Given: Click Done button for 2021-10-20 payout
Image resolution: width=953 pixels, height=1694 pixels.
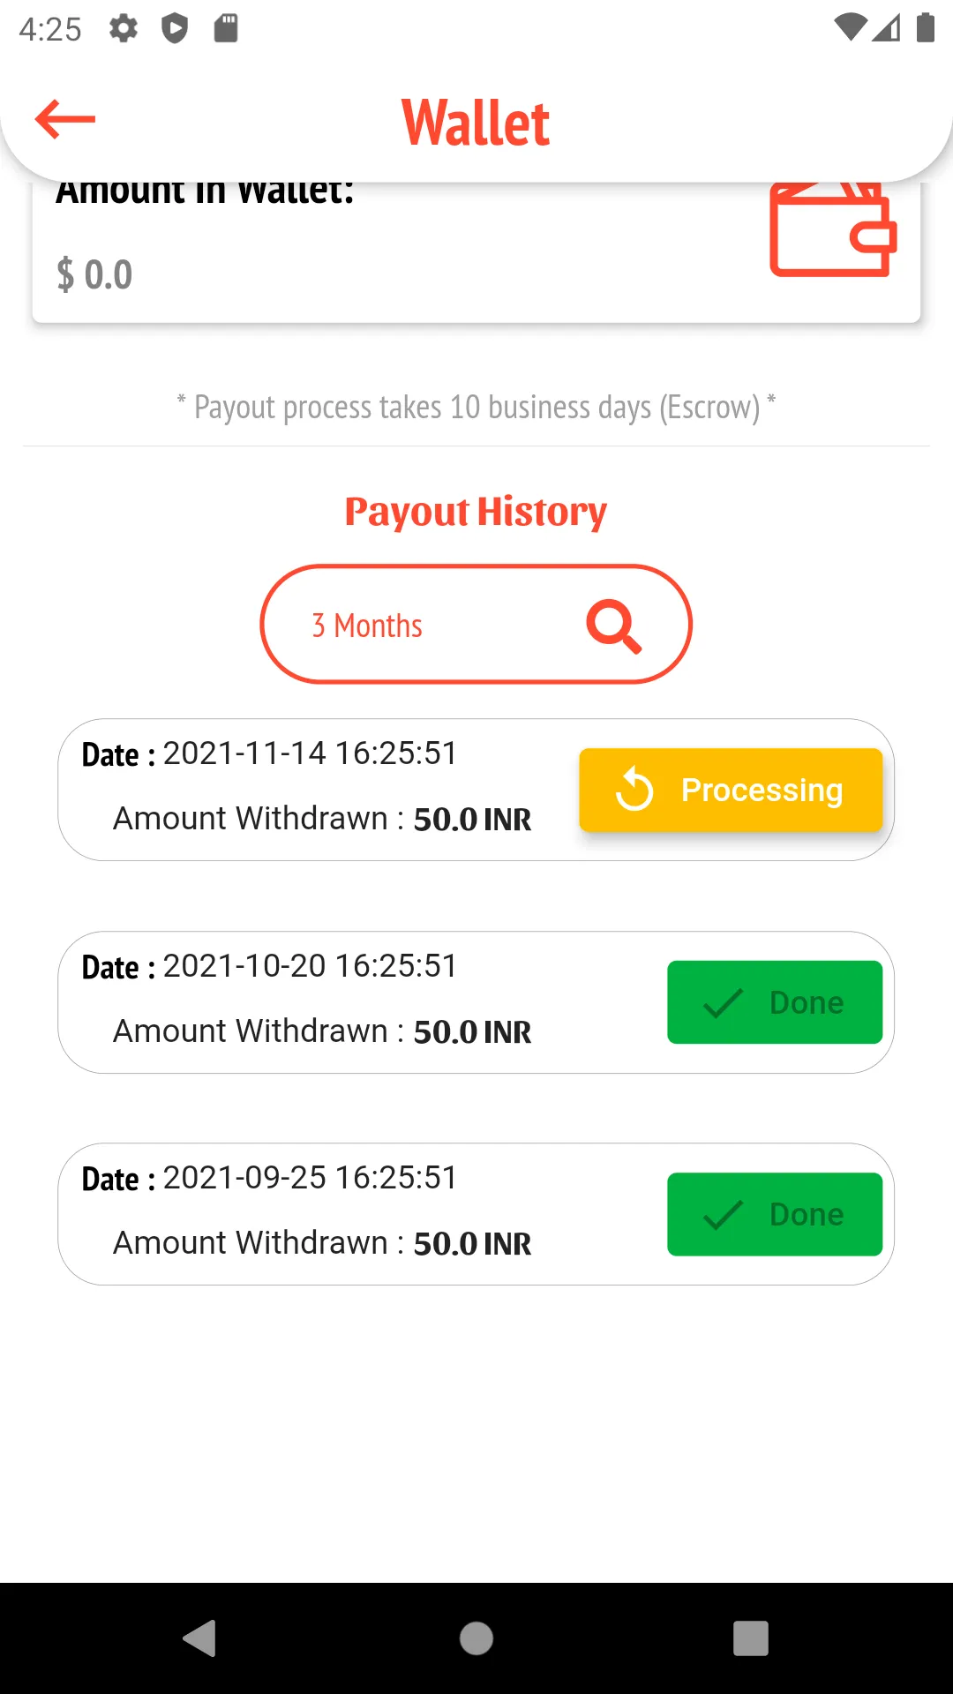Looking at the screenshot, I should pyautogui.click(x=775, y=1002).
